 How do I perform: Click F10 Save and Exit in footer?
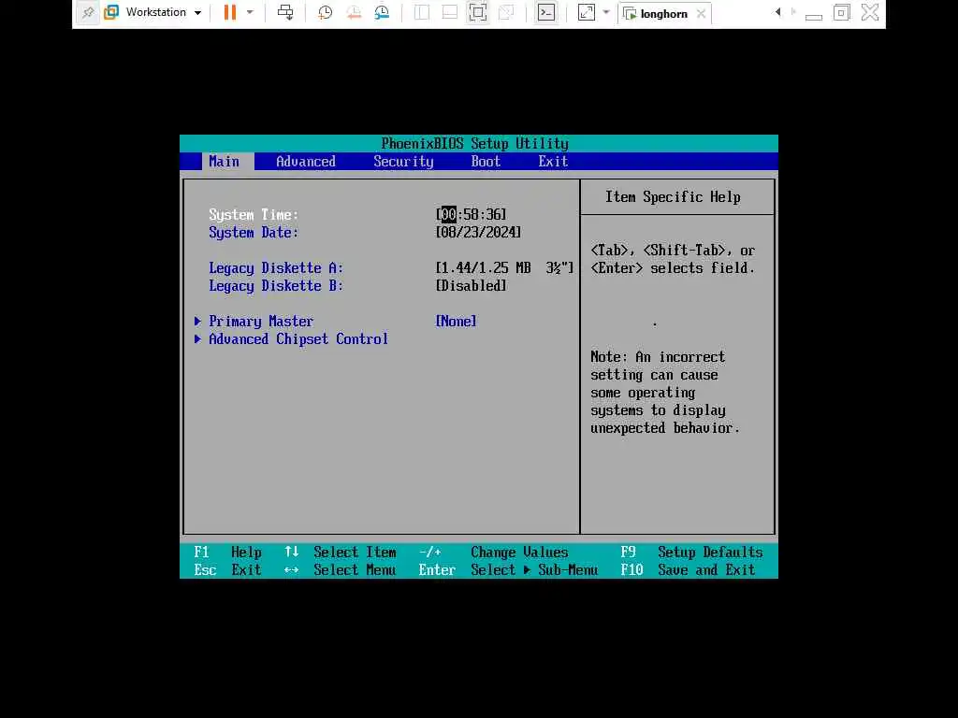[x=688, y=569]
